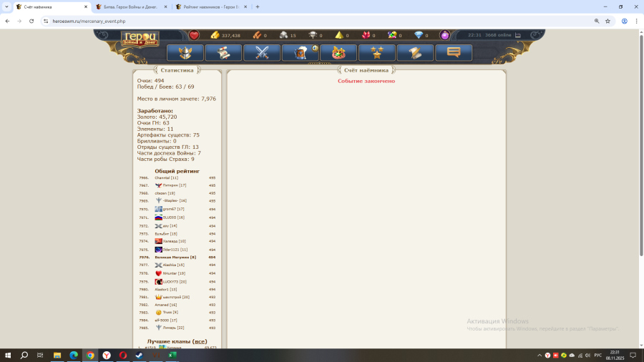Screen dimensions: 644x362
Task: Open the crossed swords battle menu
Action: (x=261, y=53)
